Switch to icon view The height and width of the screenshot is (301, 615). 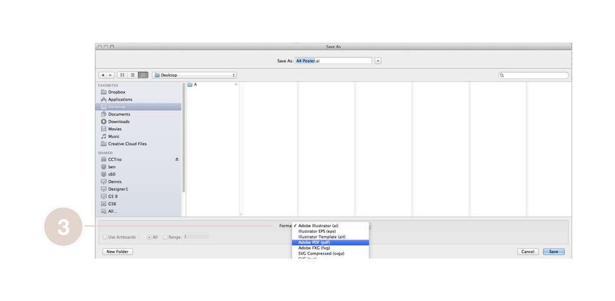coord(123,75)
